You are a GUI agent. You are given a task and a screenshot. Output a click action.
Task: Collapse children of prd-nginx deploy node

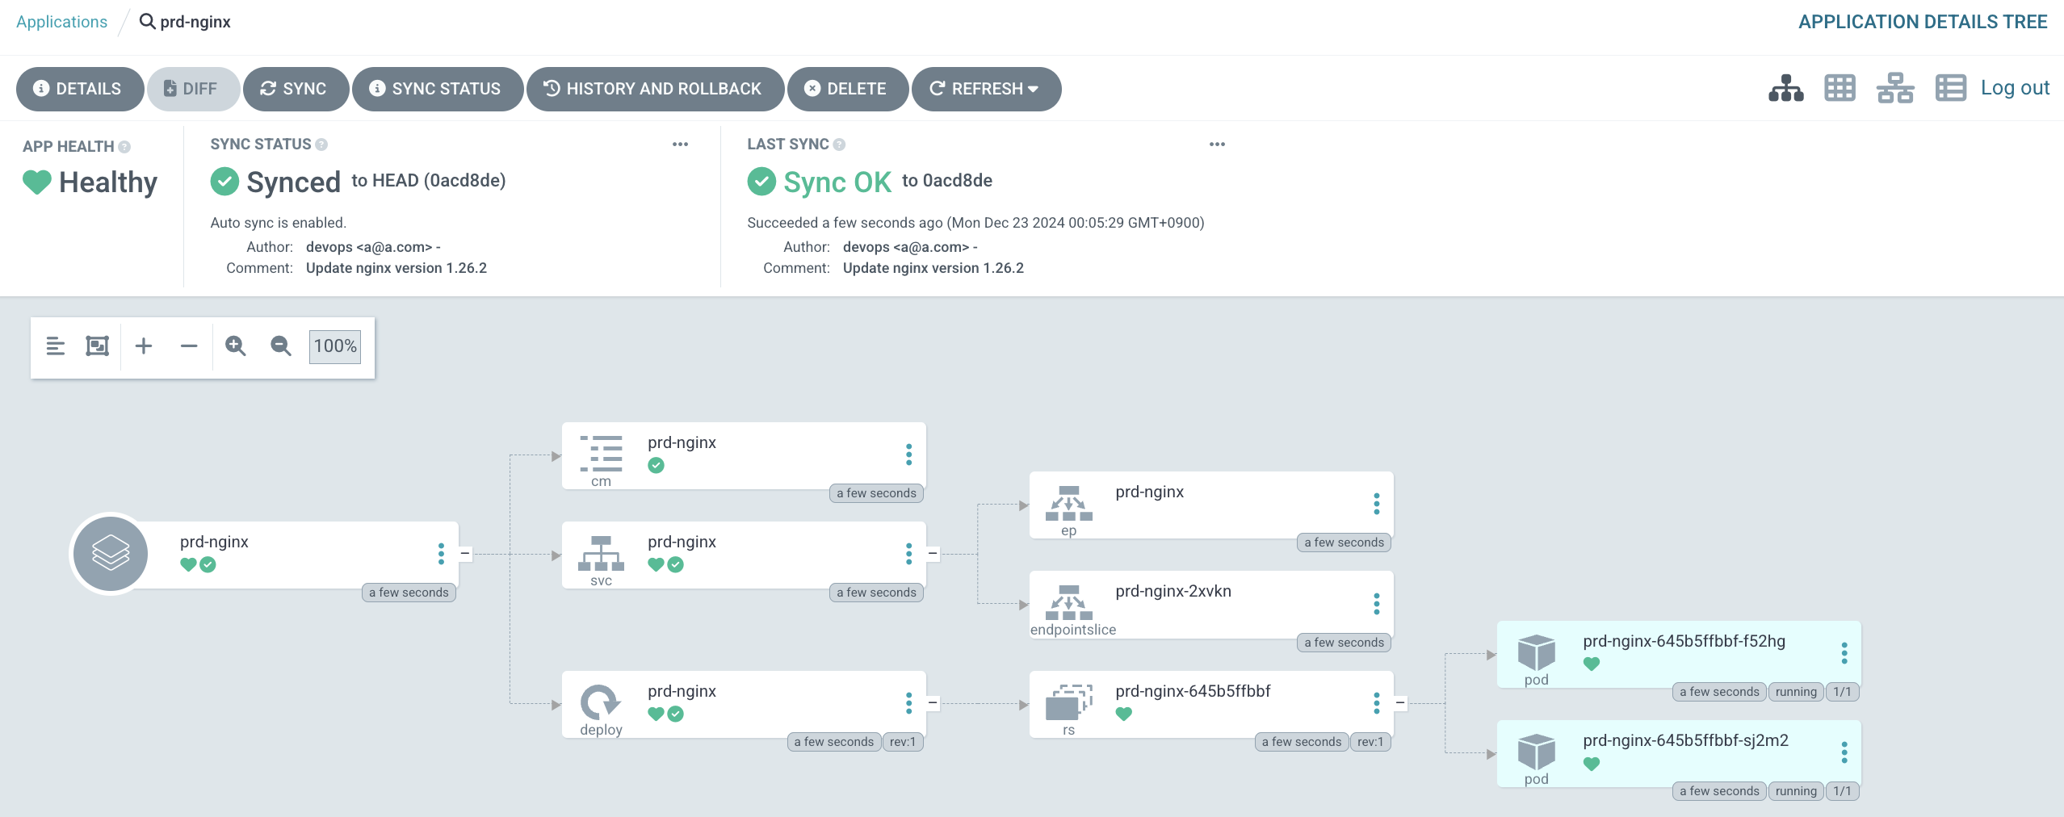933,703
